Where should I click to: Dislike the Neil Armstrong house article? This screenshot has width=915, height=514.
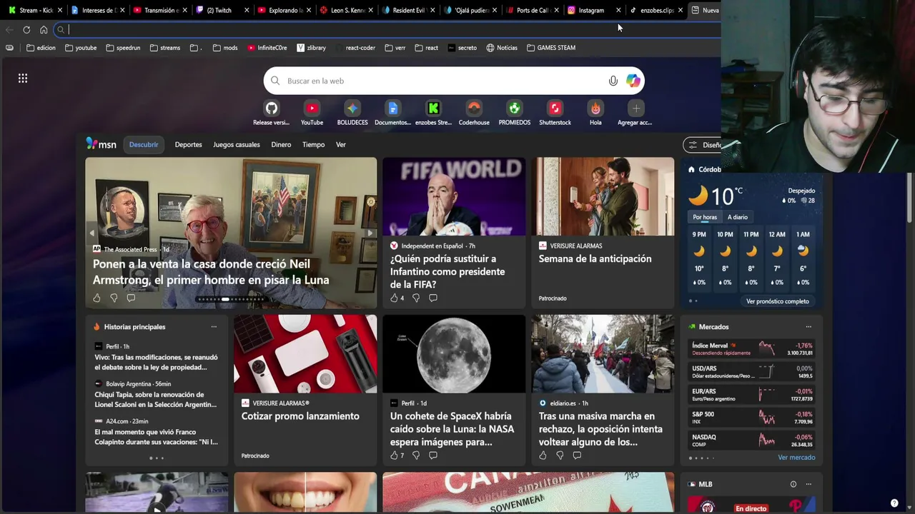(114, 298)
